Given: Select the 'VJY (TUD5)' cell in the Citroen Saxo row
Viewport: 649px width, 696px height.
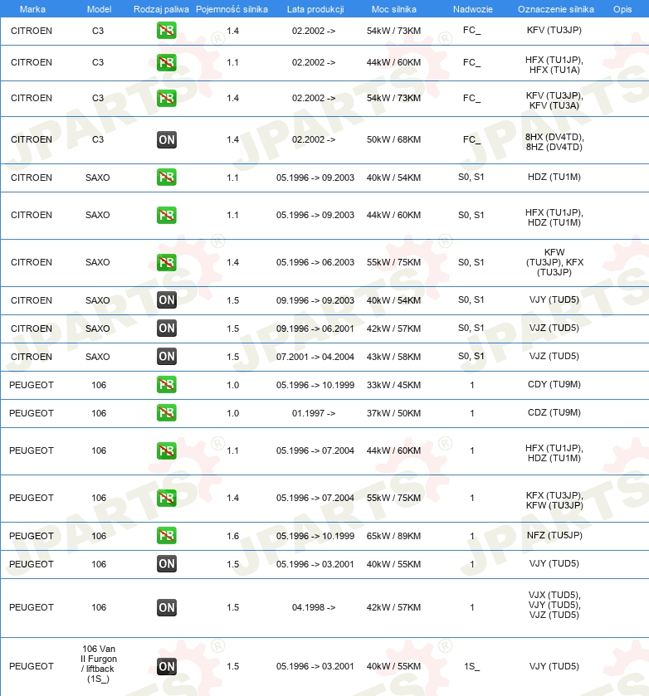Looking at the screenshot, I should pyautogui.click(x=554, y=300).
